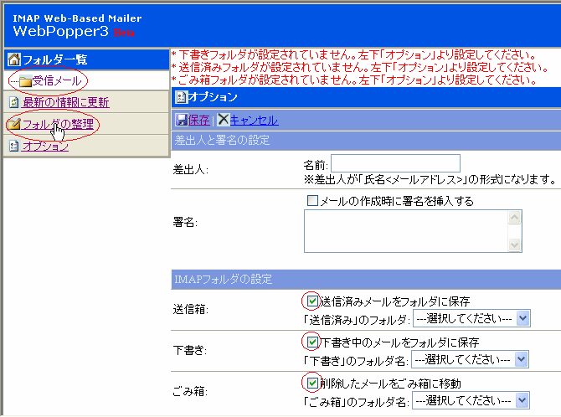The height and width of the screenshot is (417, 561).
Task: Click the フォルダ一覧 header text
Action: pos(54,59)
